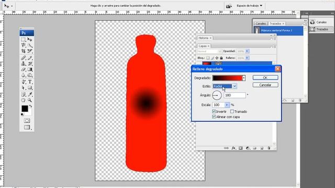Swap foreground and background colors
The image size is (335, 188).
click(x=31, y=106)
